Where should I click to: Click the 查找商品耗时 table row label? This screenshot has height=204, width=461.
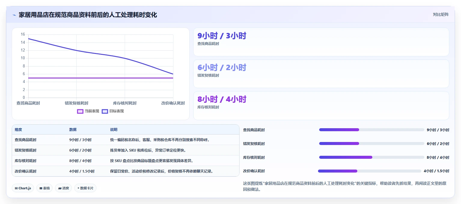(x=26, y=140)
